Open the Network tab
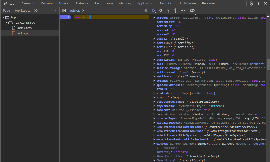 pos(82,3)
